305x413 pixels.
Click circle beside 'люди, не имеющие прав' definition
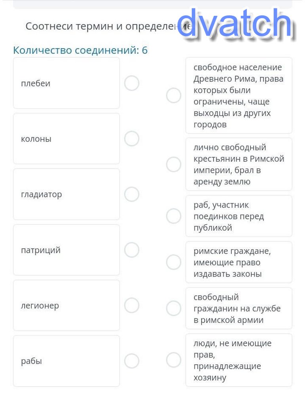pyautogui.click(x=173, y=360)
